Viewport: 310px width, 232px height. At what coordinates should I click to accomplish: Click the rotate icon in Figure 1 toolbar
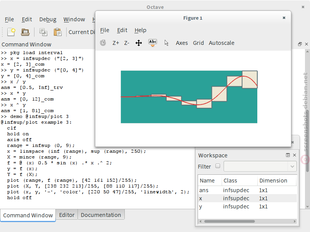point(103,43)
